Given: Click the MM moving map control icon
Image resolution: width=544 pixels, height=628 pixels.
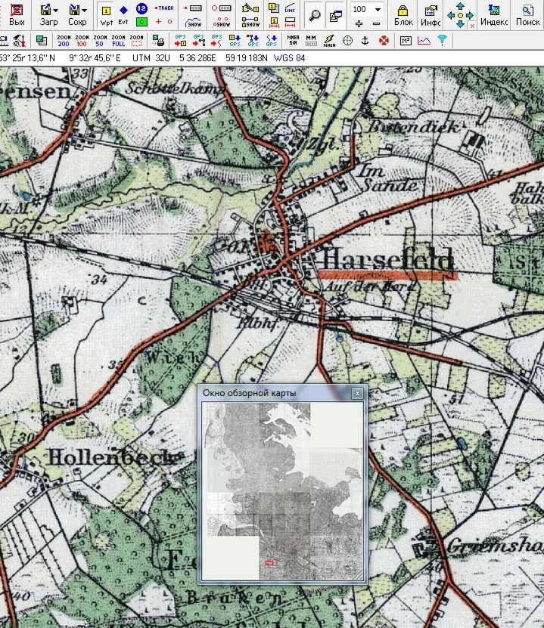Looking at the screenshot, I should point(311,41).
